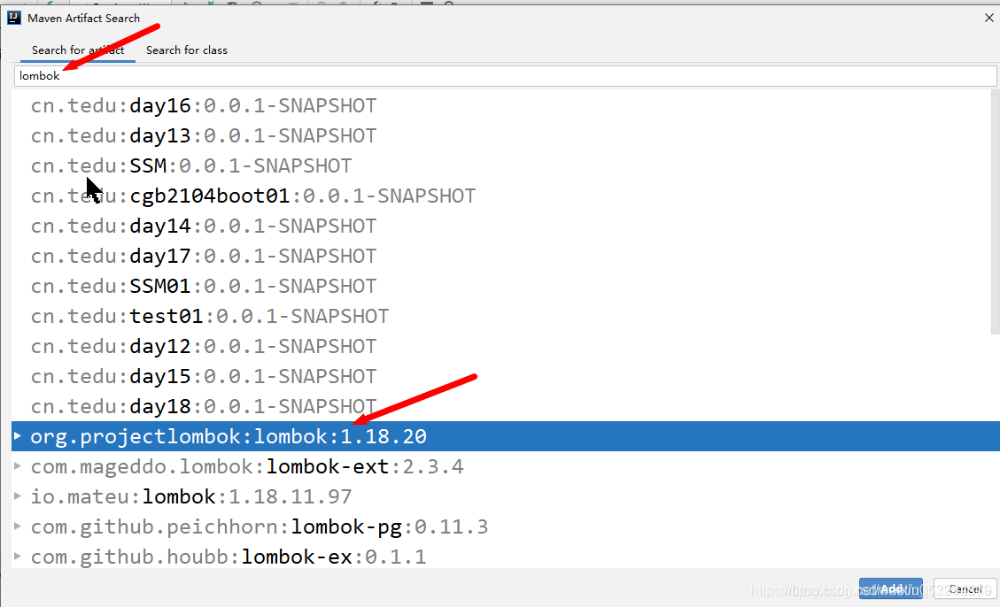Select com.mageddo.lombok:lombok-ext:2.3.4 row

pyautogui.click(x=505, y=466)
